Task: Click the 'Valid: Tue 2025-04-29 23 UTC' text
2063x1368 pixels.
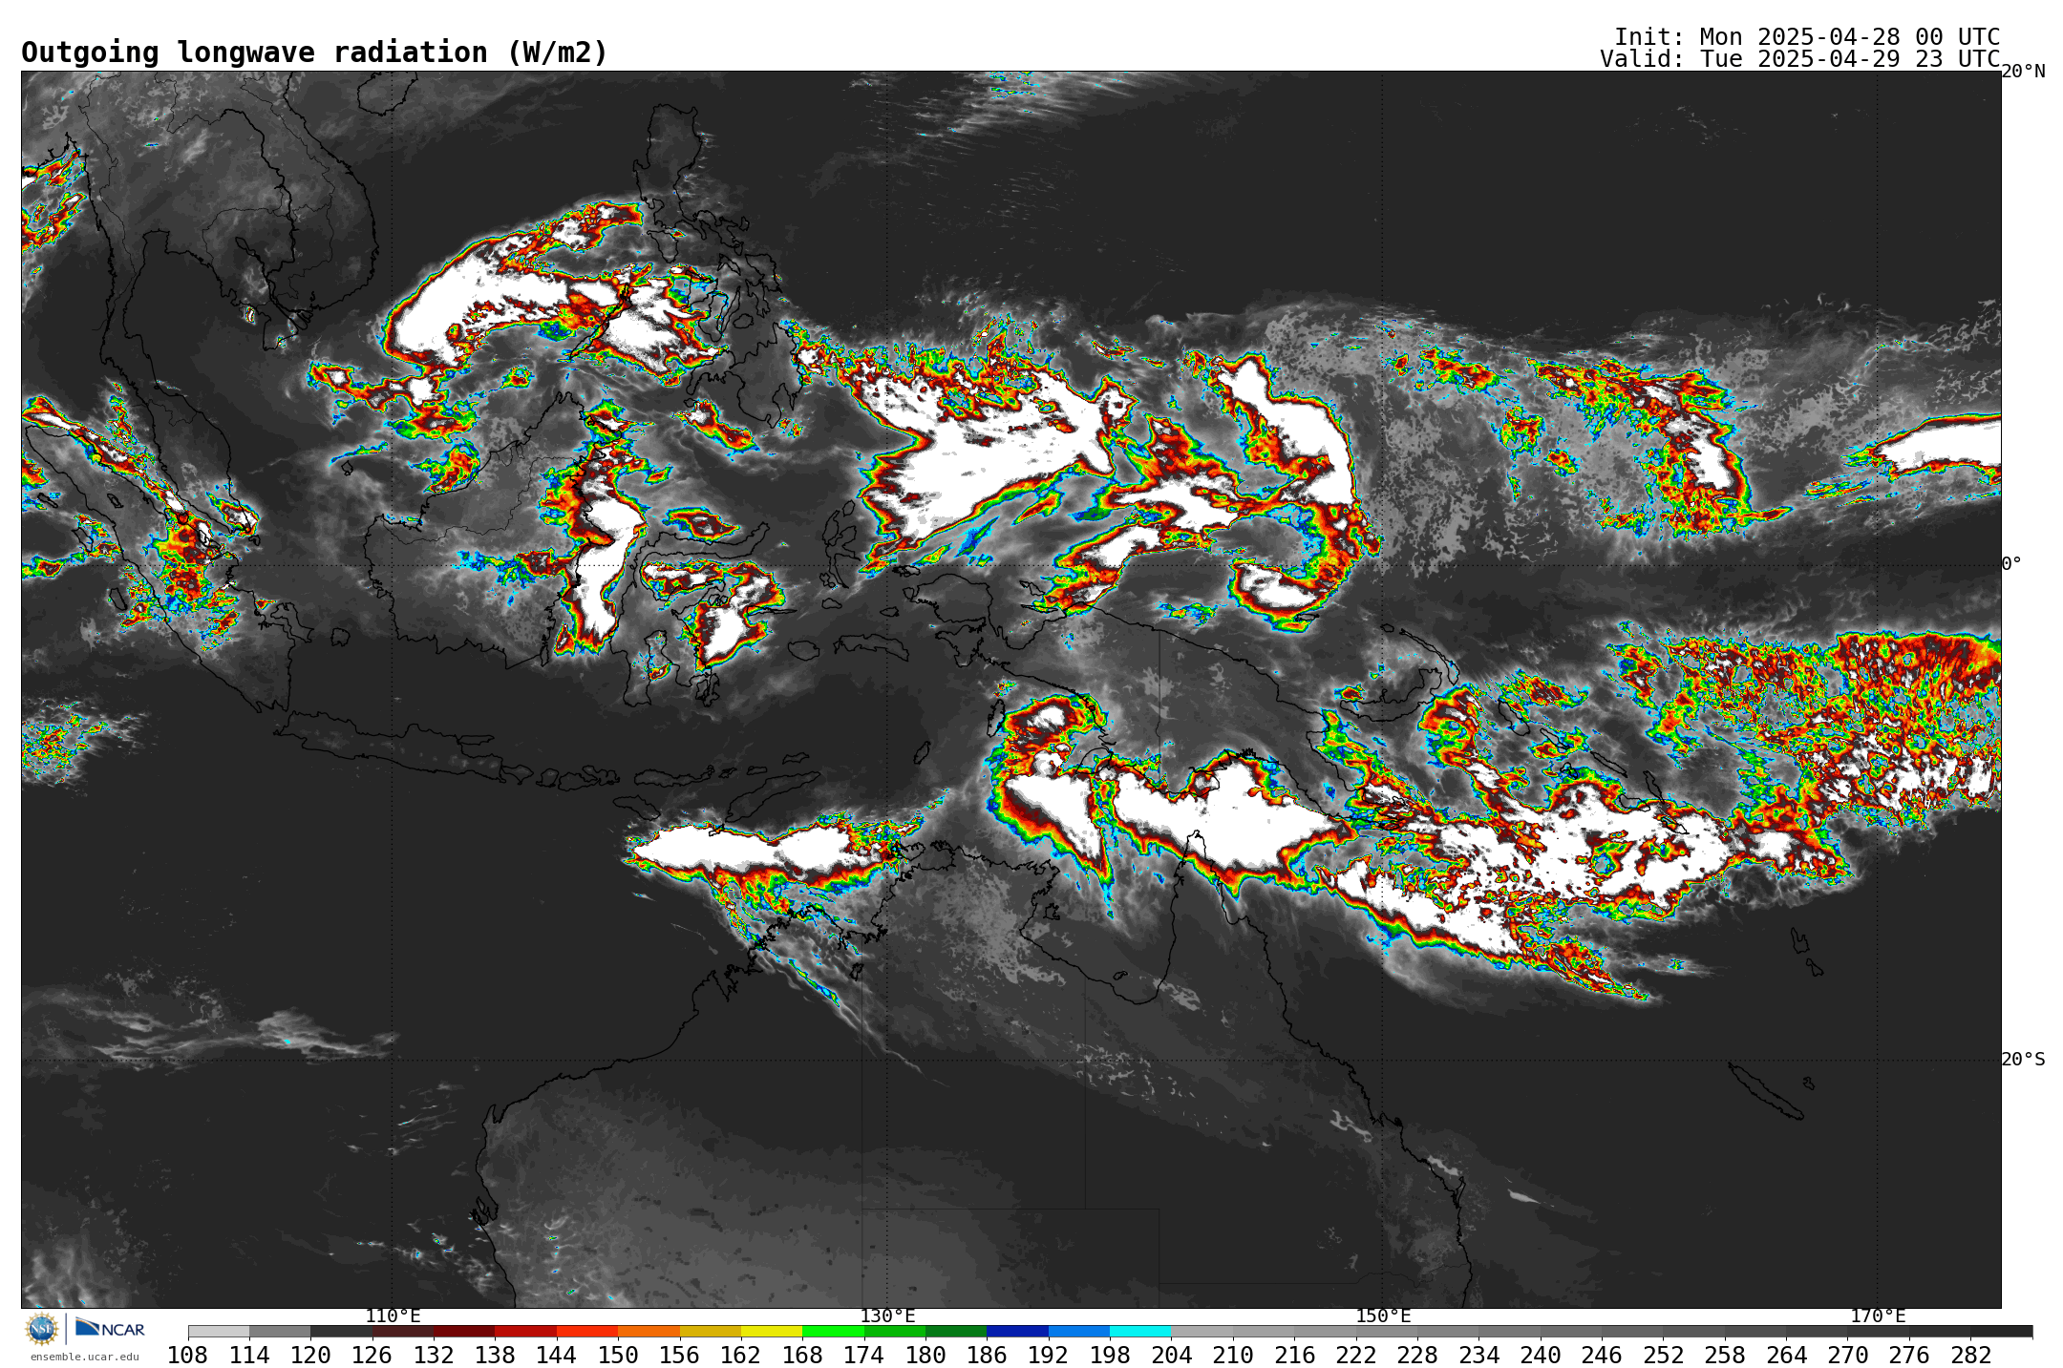Action: [1799, 59]
